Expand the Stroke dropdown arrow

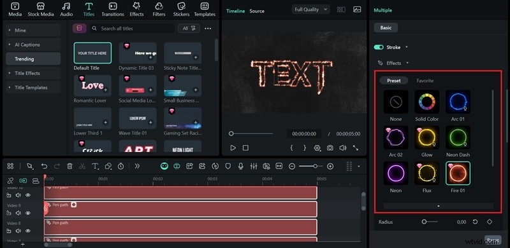[407, 47]
